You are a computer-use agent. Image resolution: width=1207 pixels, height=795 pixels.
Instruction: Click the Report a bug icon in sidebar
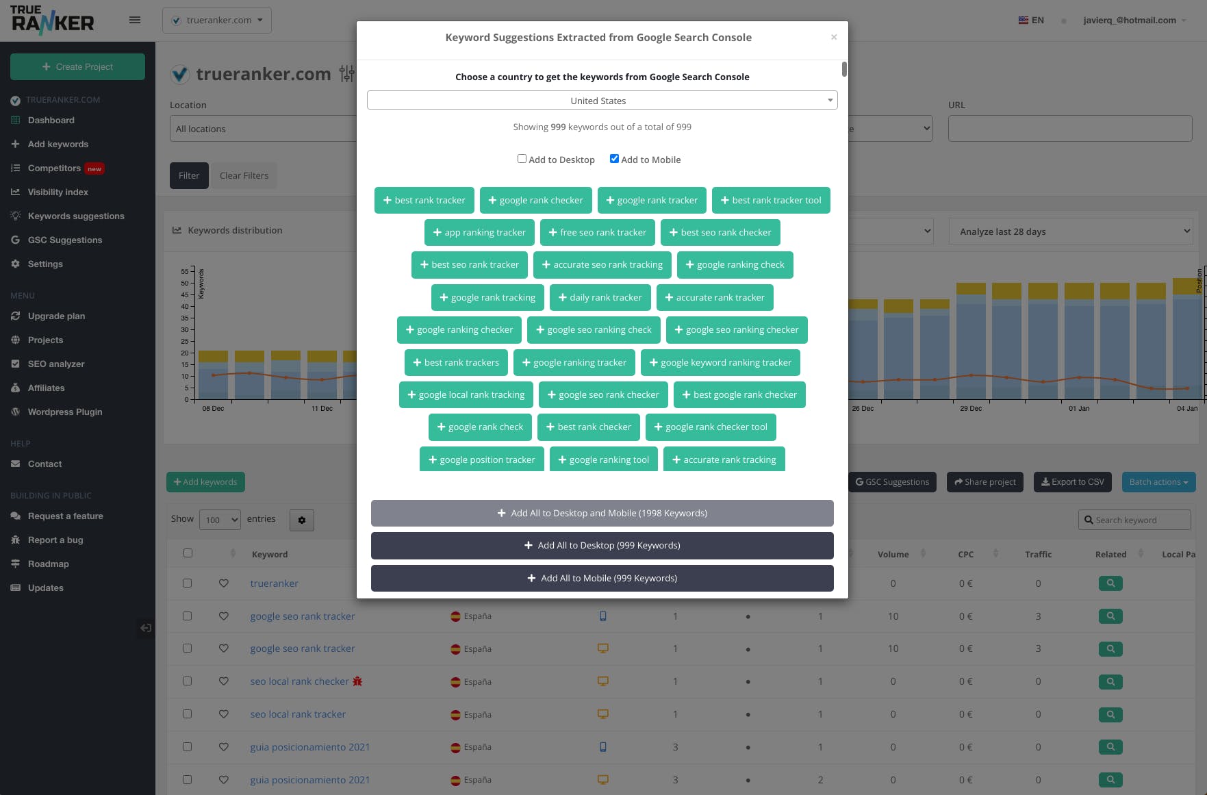click(x=15, y=540)
